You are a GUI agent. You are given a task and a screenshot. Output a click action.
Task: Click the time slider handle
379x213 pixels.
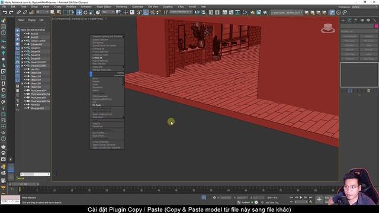pyautogui.click(x=23, y=184)
